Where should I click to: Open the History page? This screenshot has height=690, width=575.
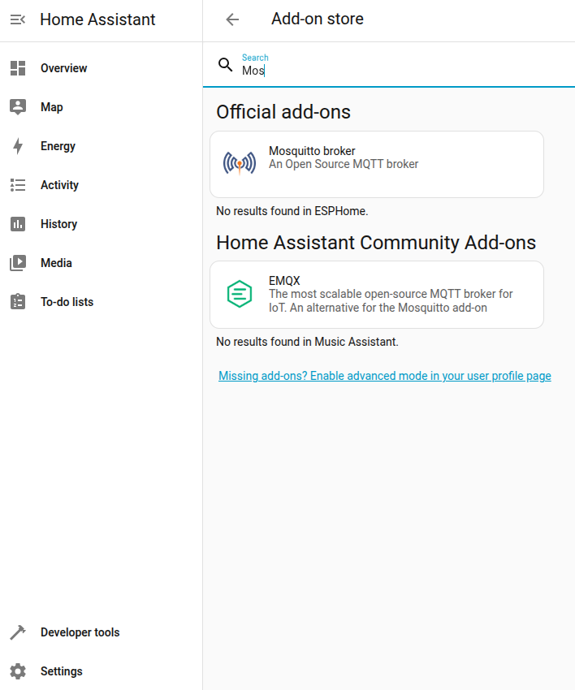(58, 224)
